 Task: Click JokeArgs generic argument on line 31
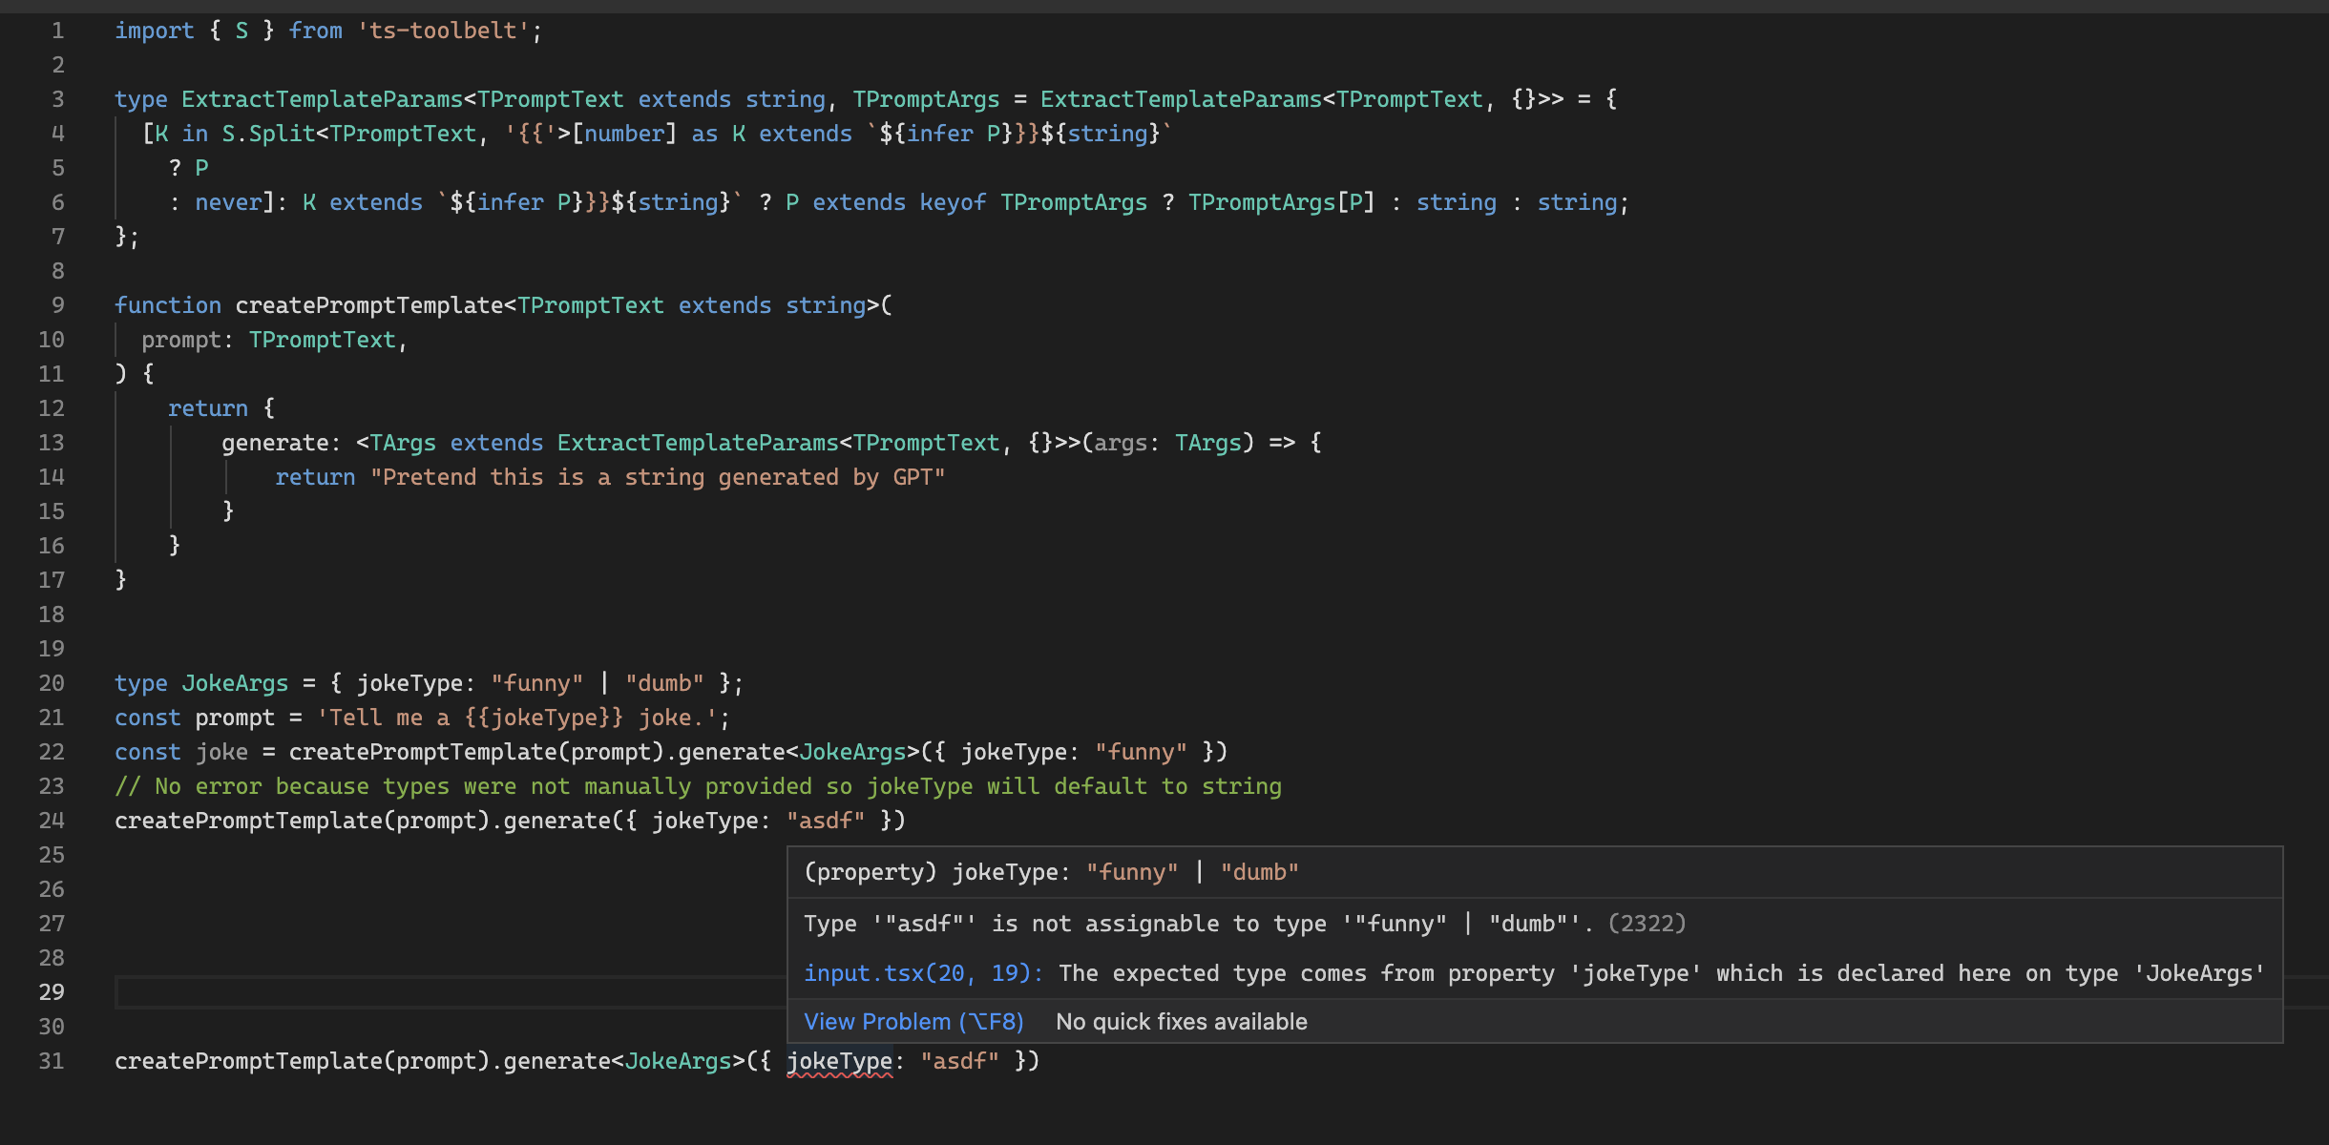pos(678,1061)
